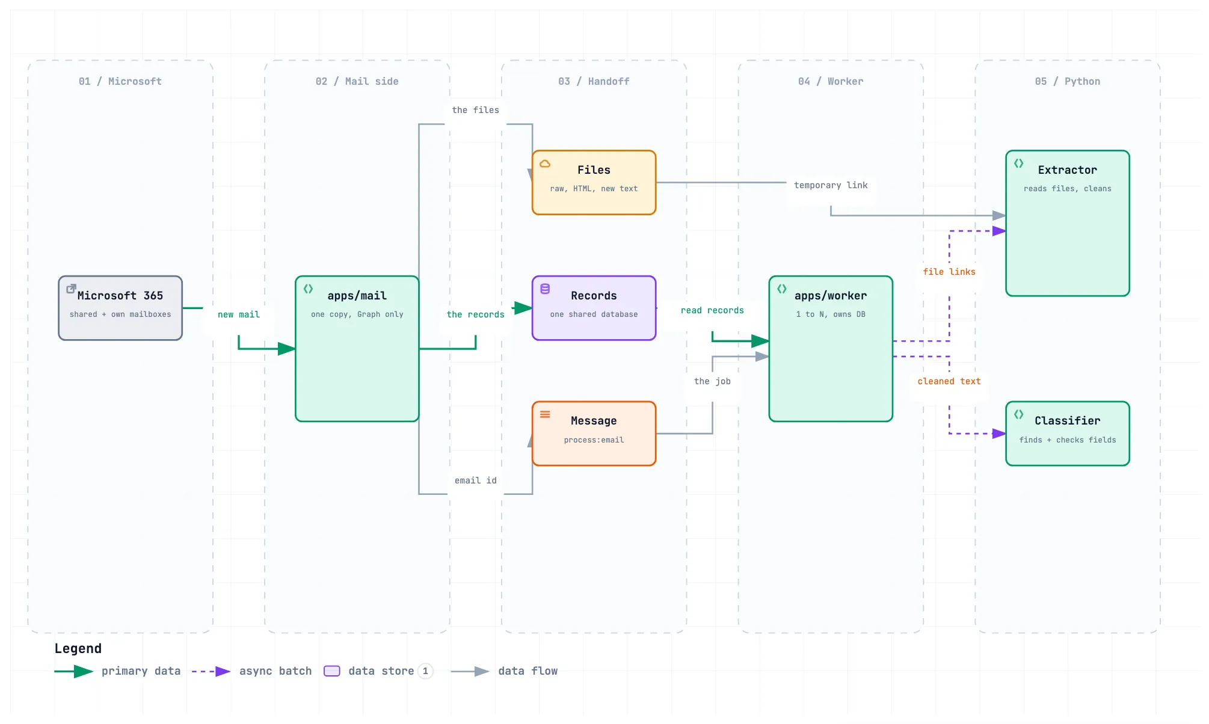Viewport: 1209px width, 724px height.
Task: Click 'async batch' legend label
Action: click(x=275, y=671)
